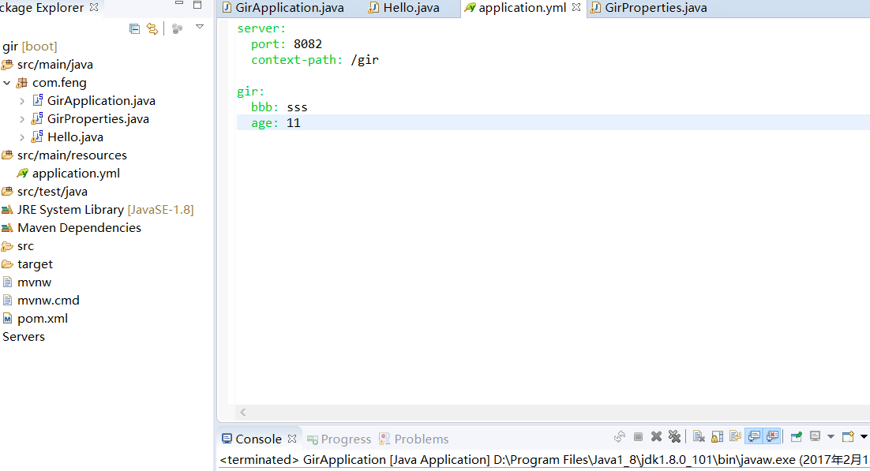Select the src/main/resources folder
The image size is (870, 471).
coord(72,155)
